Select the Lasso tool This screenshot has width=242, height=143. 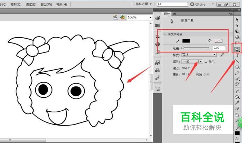coord(237,42)
